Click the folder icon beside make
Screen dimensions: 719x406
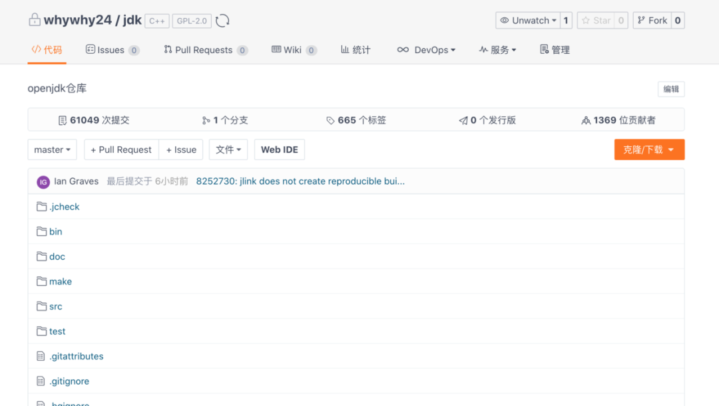(x=41, y=281)
